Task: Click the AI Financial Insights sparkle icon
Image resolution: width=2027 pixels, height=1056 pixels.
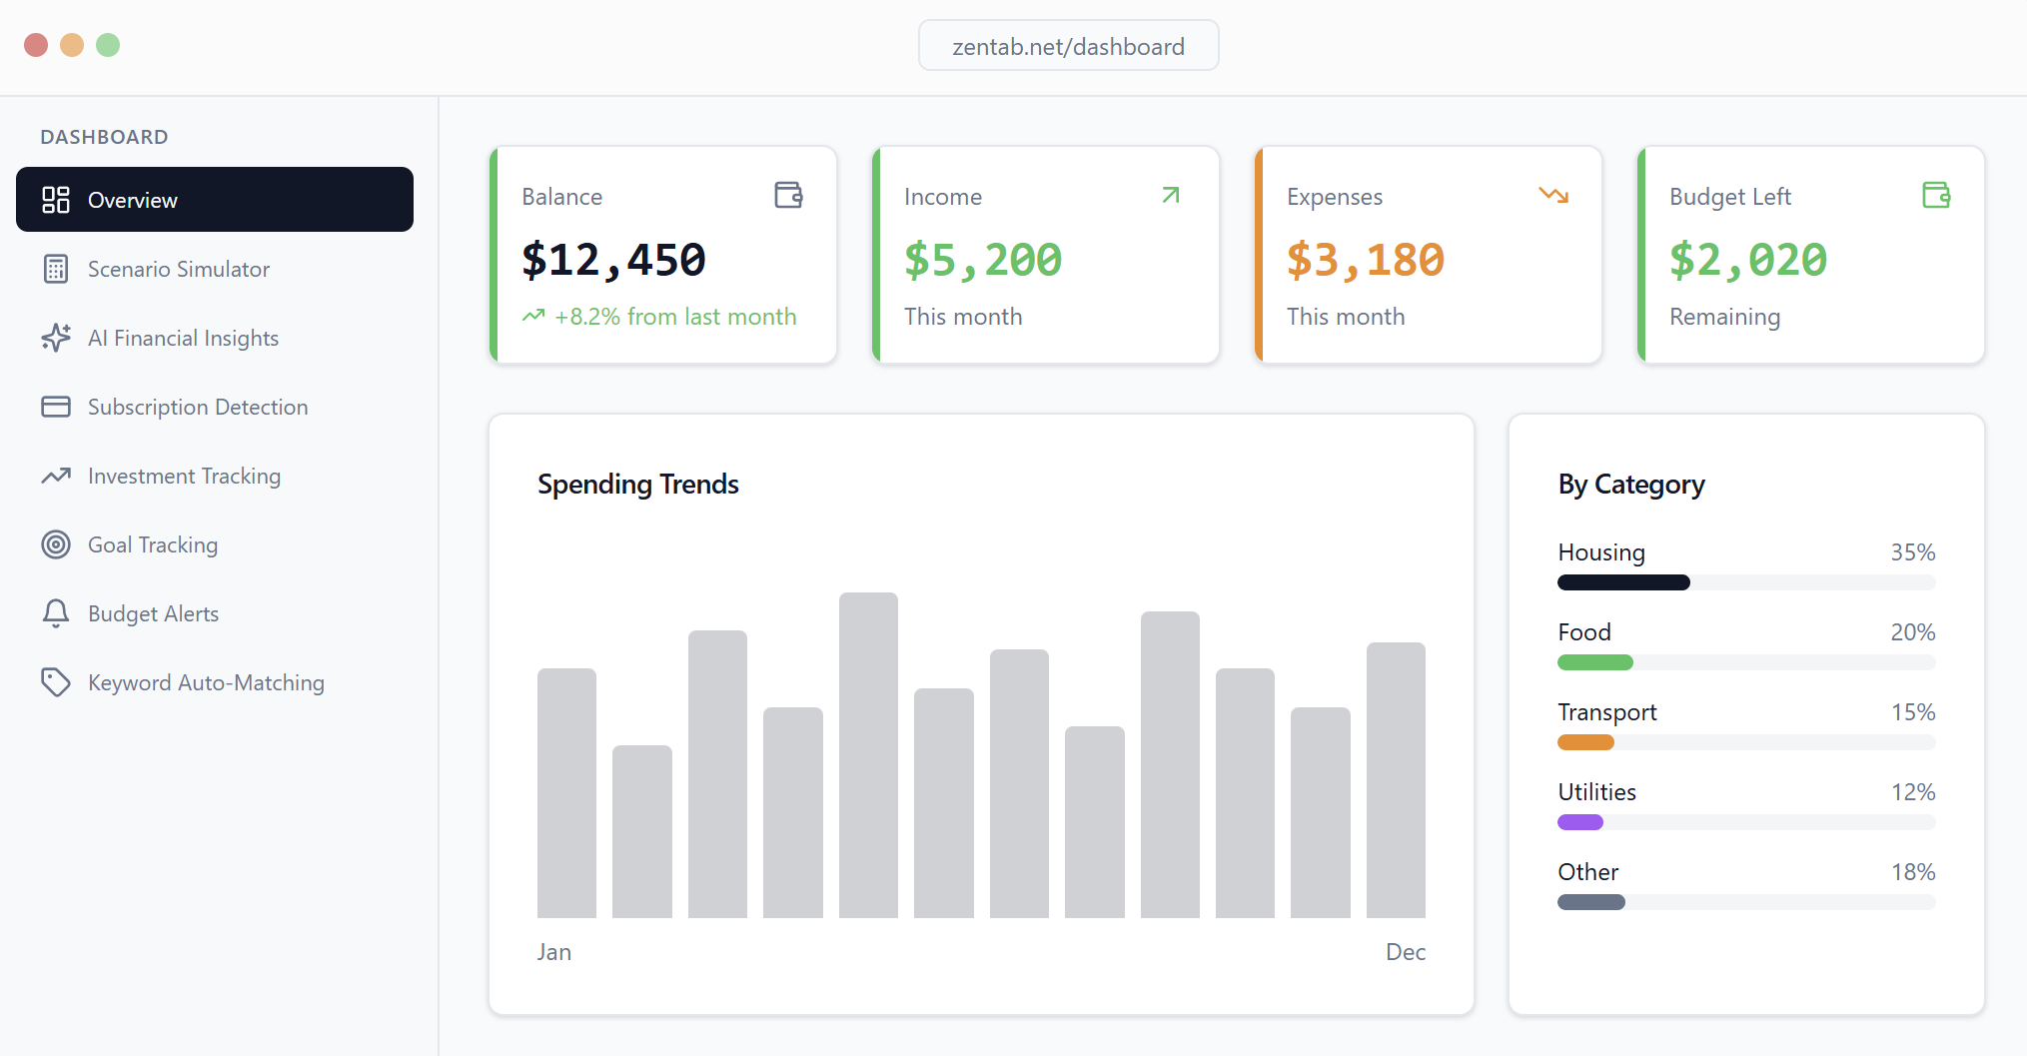Action: [56, 338]
